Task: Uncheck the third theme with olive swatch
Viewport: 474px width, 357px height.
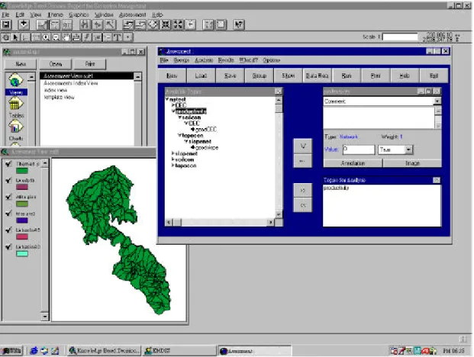Action: (x=8, y=197)
